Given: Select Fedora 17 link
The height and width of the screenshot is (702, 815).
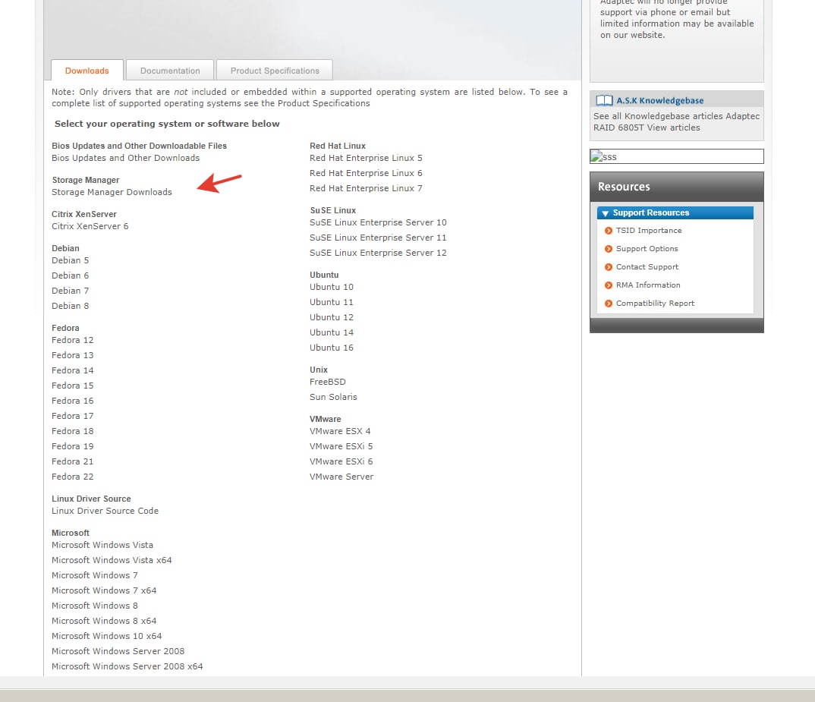Looking at the screenshot, I should pos(72,415).
